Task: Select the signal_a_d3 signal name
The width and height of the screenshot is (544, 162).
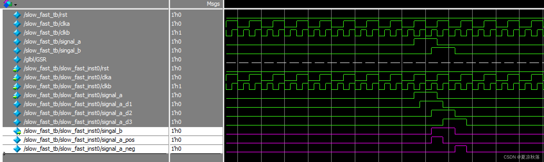Action: click(x=78, y=122)
